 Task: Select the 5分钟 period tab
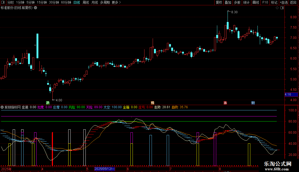pos(30,2)
